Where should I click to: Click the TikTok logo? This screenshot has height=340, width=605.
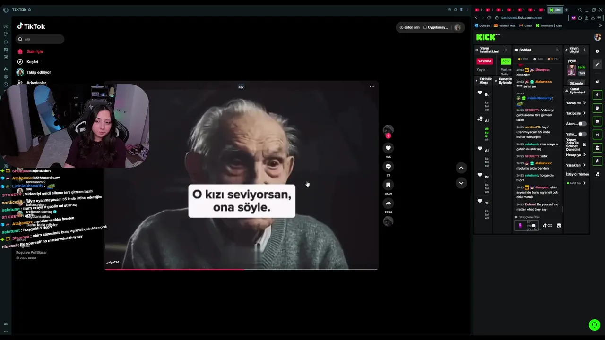[x=31, y=26]
